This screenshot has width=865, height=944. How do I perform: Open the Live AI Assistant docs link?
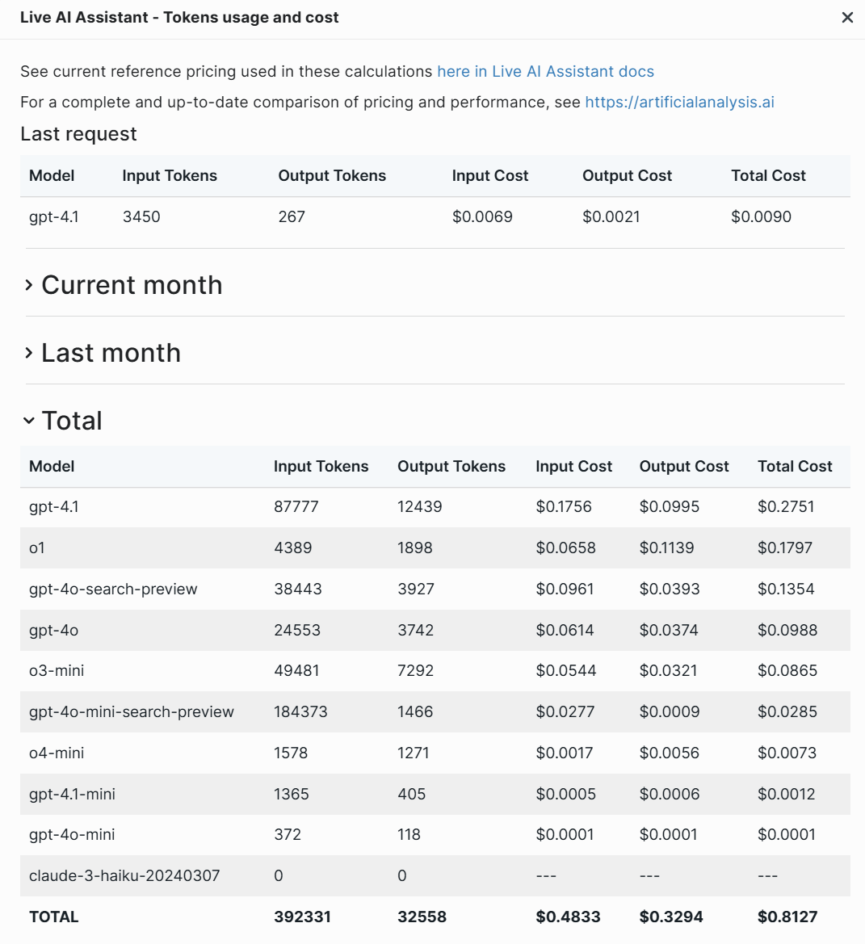(x=545, y=71)
